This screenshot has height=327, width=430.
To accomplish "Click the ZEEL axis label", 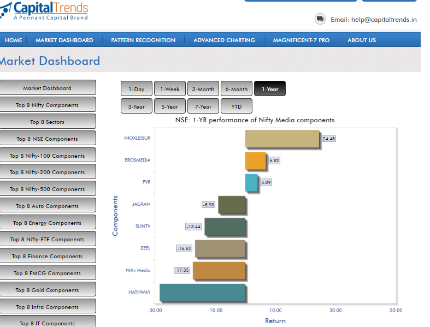I will click(145, 248).
